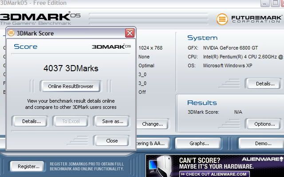Save the result with Save as...
Viewport: 284px width, 177px height.
tap(111, 121)
